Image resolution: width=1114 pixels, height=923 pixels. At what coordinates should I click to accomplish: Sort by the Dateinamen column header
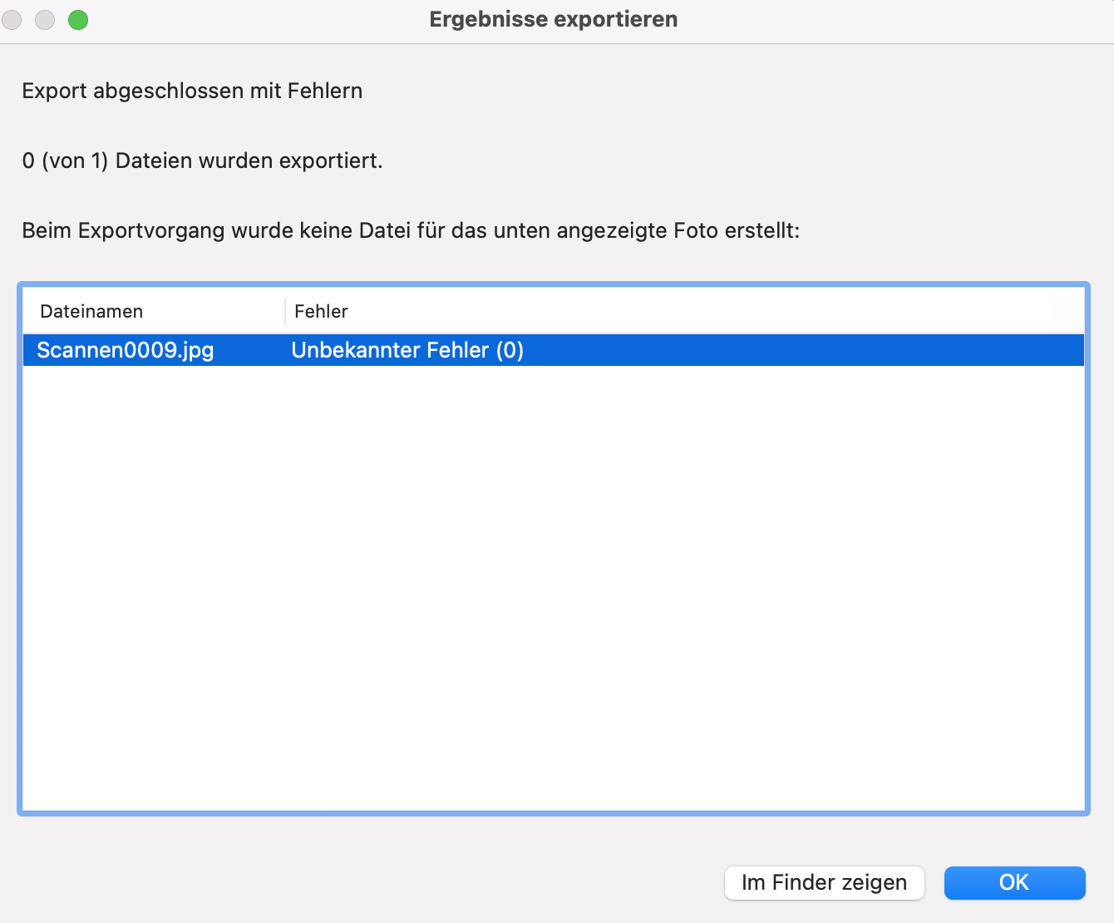[x=91, y=312]
